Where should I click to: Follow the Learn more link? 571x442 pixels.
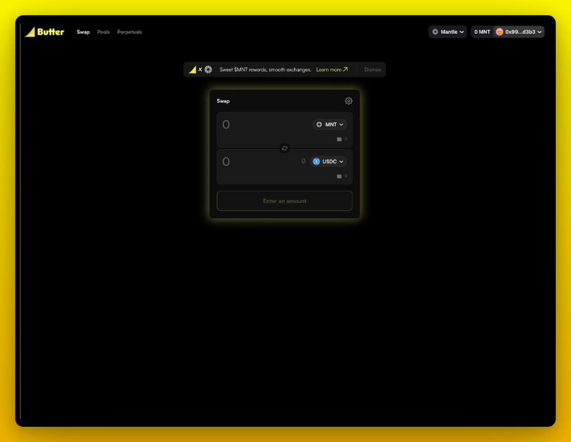pyautogui.click(x=332, y=69)
